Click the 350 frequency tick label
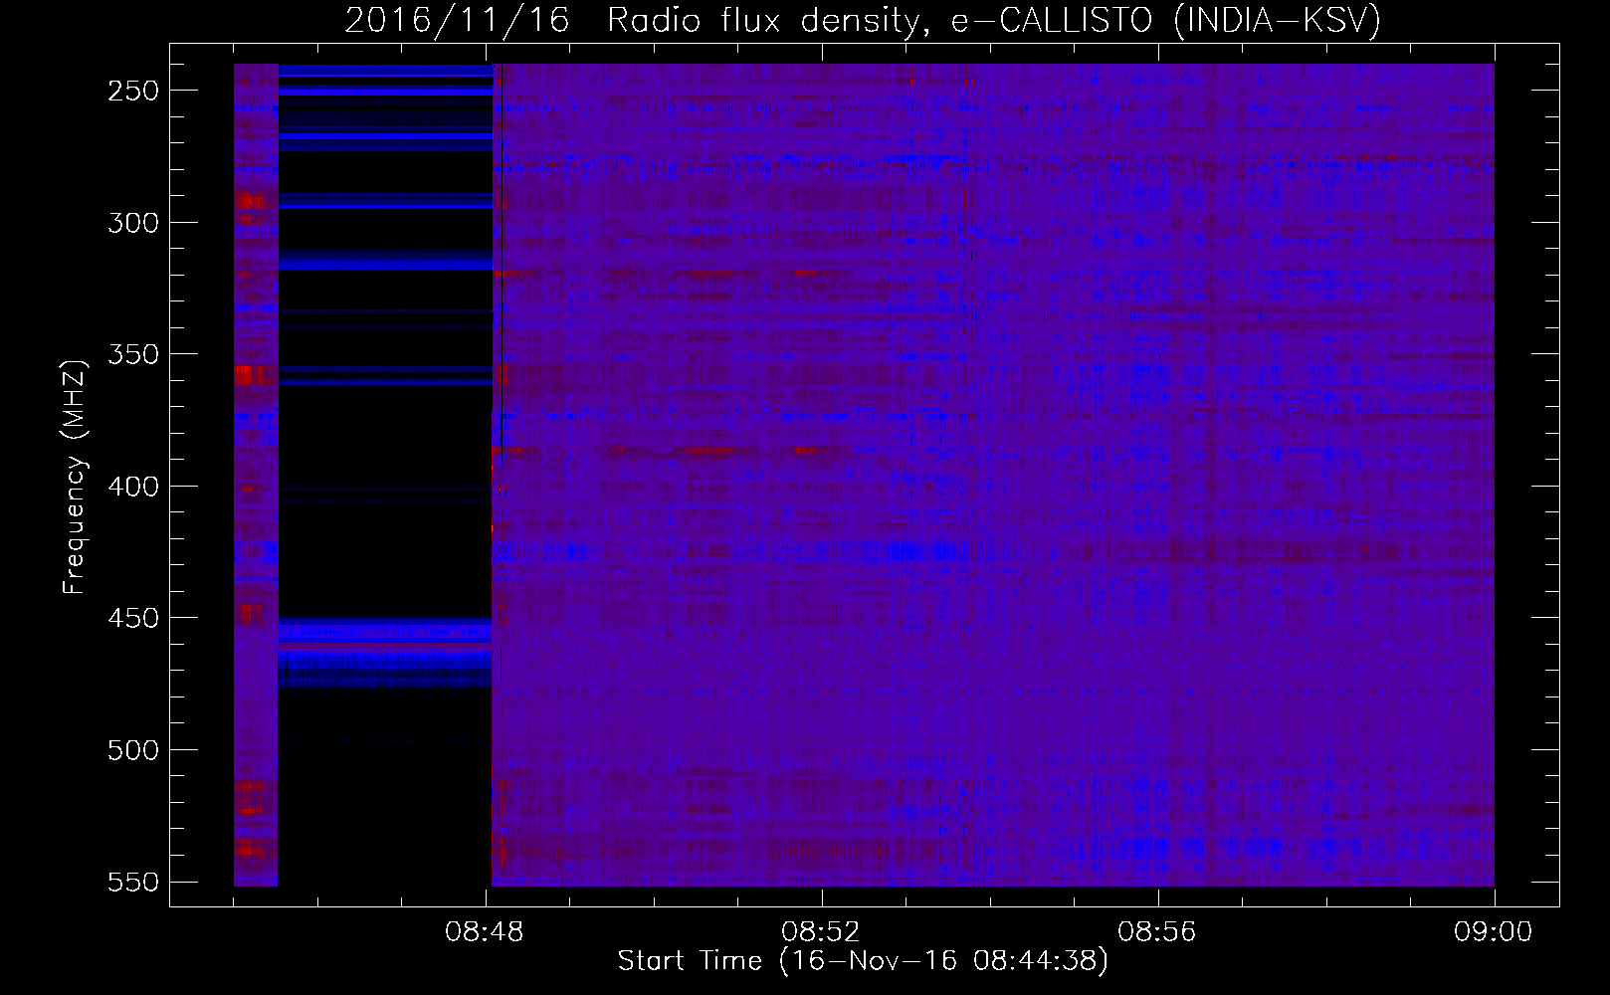The width and height of the screenshot is (1610, 995). pyautogui.click(x=133, y=354)
